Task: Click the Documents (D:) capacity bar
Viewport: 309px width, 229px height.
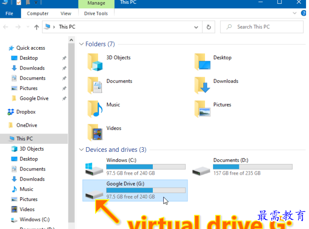Action: [253, 167]
